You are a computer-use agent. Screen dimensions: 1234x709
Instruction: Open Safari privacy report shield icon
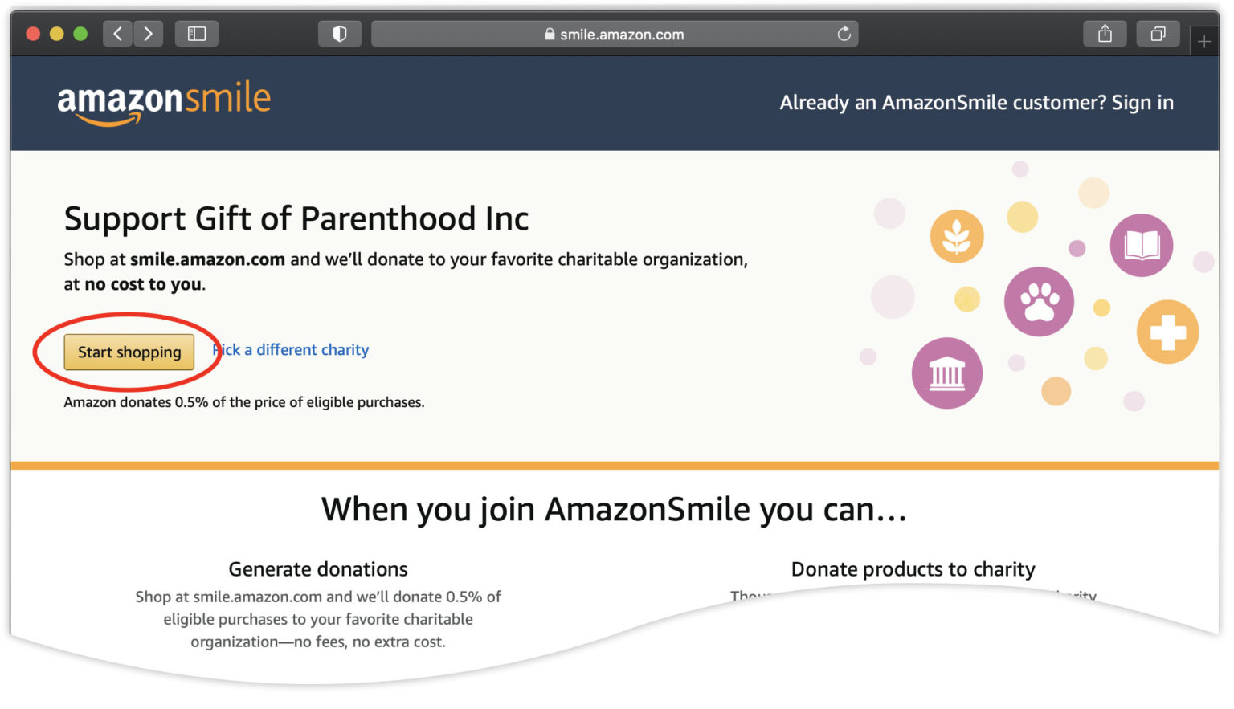point(339,34)
